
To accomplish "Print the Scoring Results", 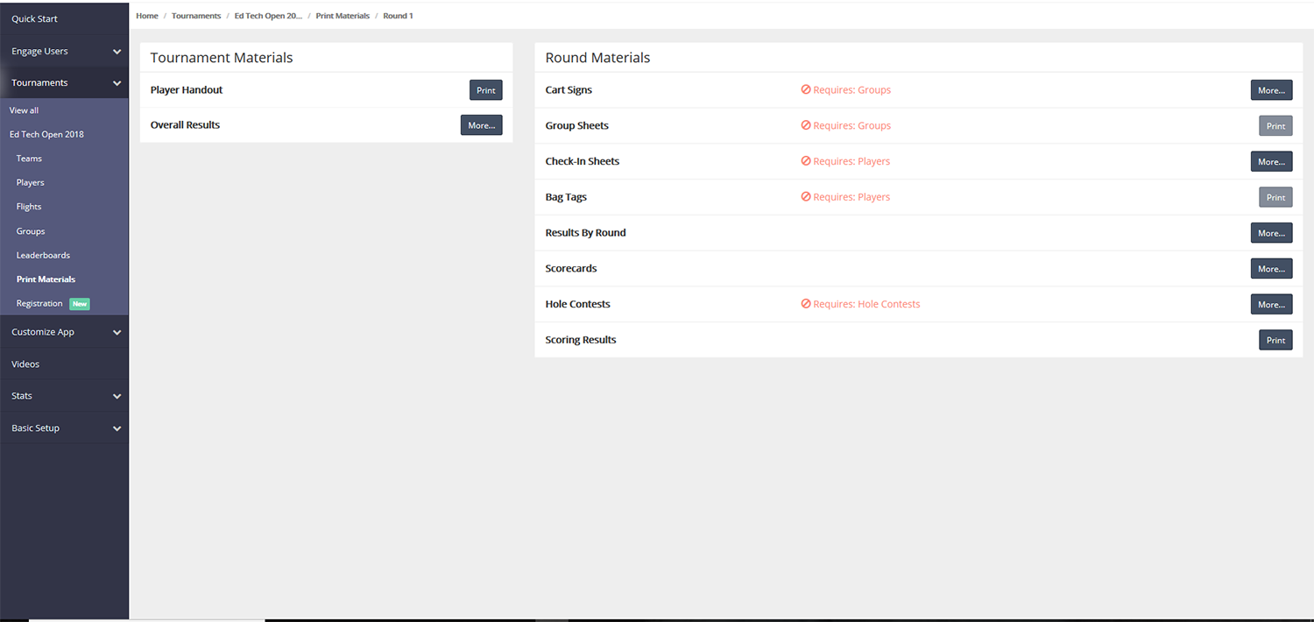I will [1275, 340].
